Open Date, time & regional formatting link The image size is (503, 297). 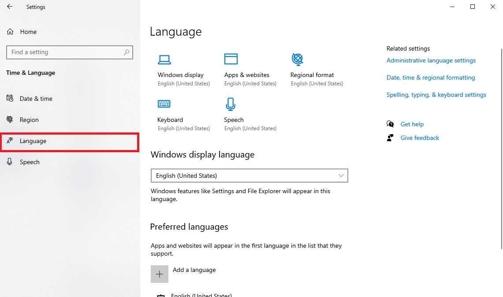(430, 78)
